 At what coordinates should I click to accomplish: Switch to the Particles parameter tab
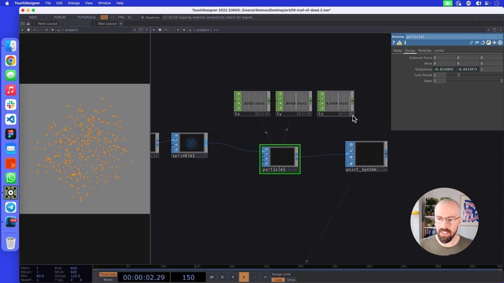coord(424,50)
